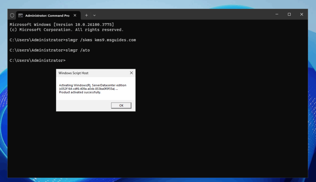Open a new terminal tab with plus button

click(86, 15)
